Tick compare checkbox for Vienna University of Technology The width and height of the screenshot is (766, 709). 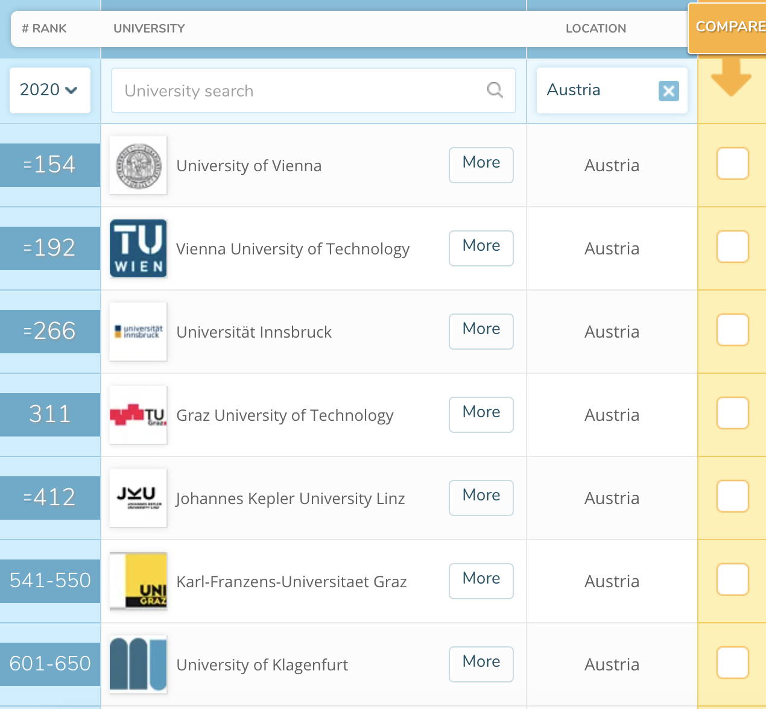(x=733, y=247)
